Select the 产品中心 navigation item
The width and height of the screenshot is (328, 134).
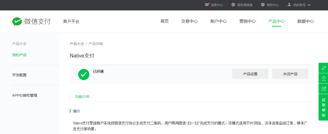click(277, 21)
